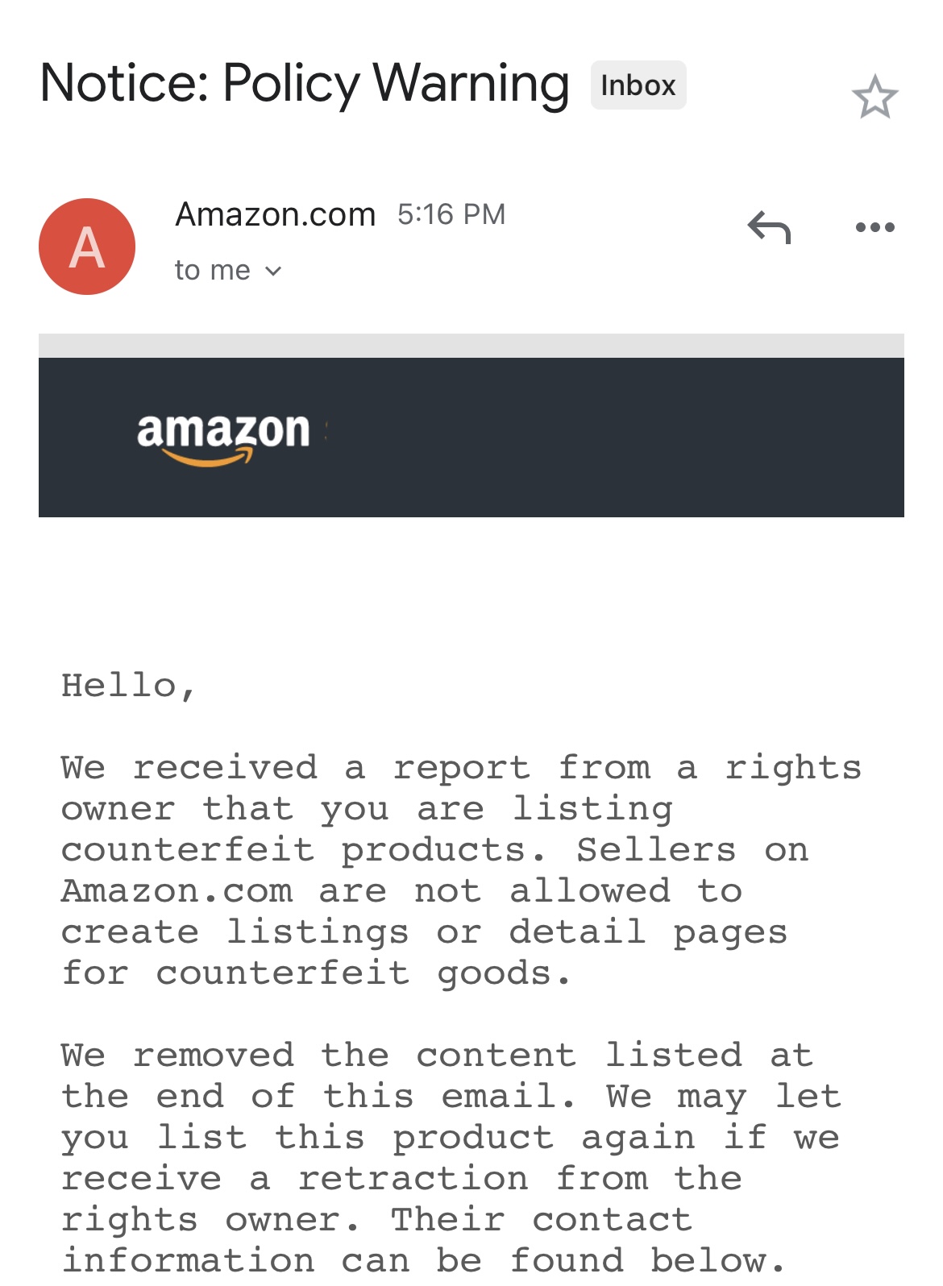943x1286 pixels.
Task: Expand recipient details chevron beside 'to me'
Action: pos(273,272)
